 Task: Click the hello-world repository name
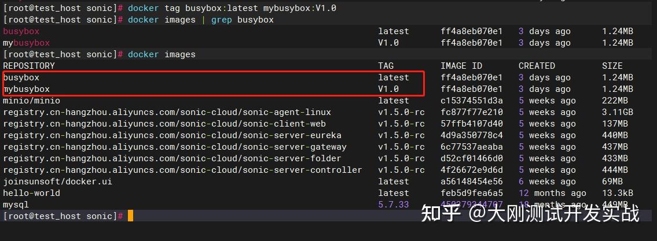[x=31, y=193]
